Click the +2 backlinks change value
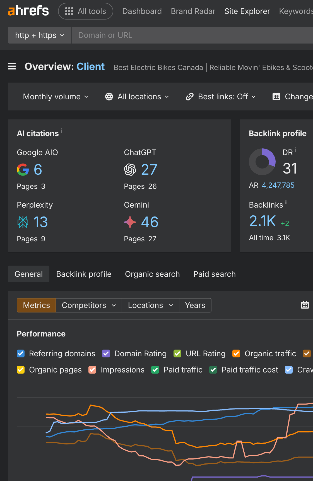The width and height of the screenshot is (313, 481). coord(285,223)
